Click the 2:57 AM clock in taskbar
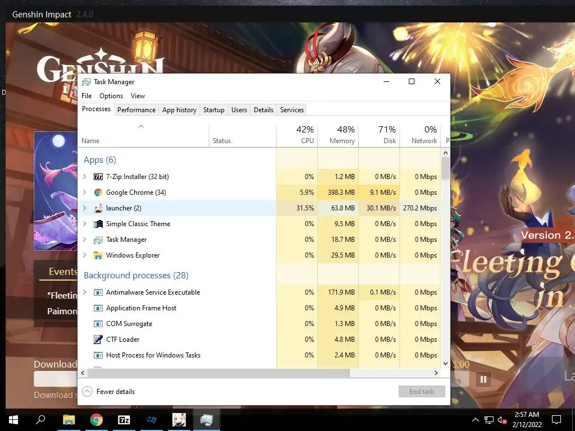The image size is (575, 431). [527, 415]
